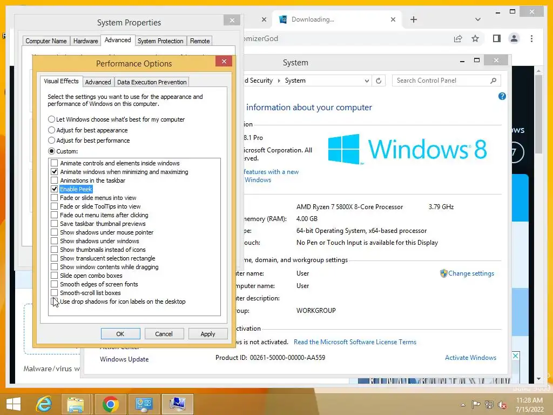Check Fade or slide menus into view
The height and width of the screenshot is (415, 553).
(55, 198)
